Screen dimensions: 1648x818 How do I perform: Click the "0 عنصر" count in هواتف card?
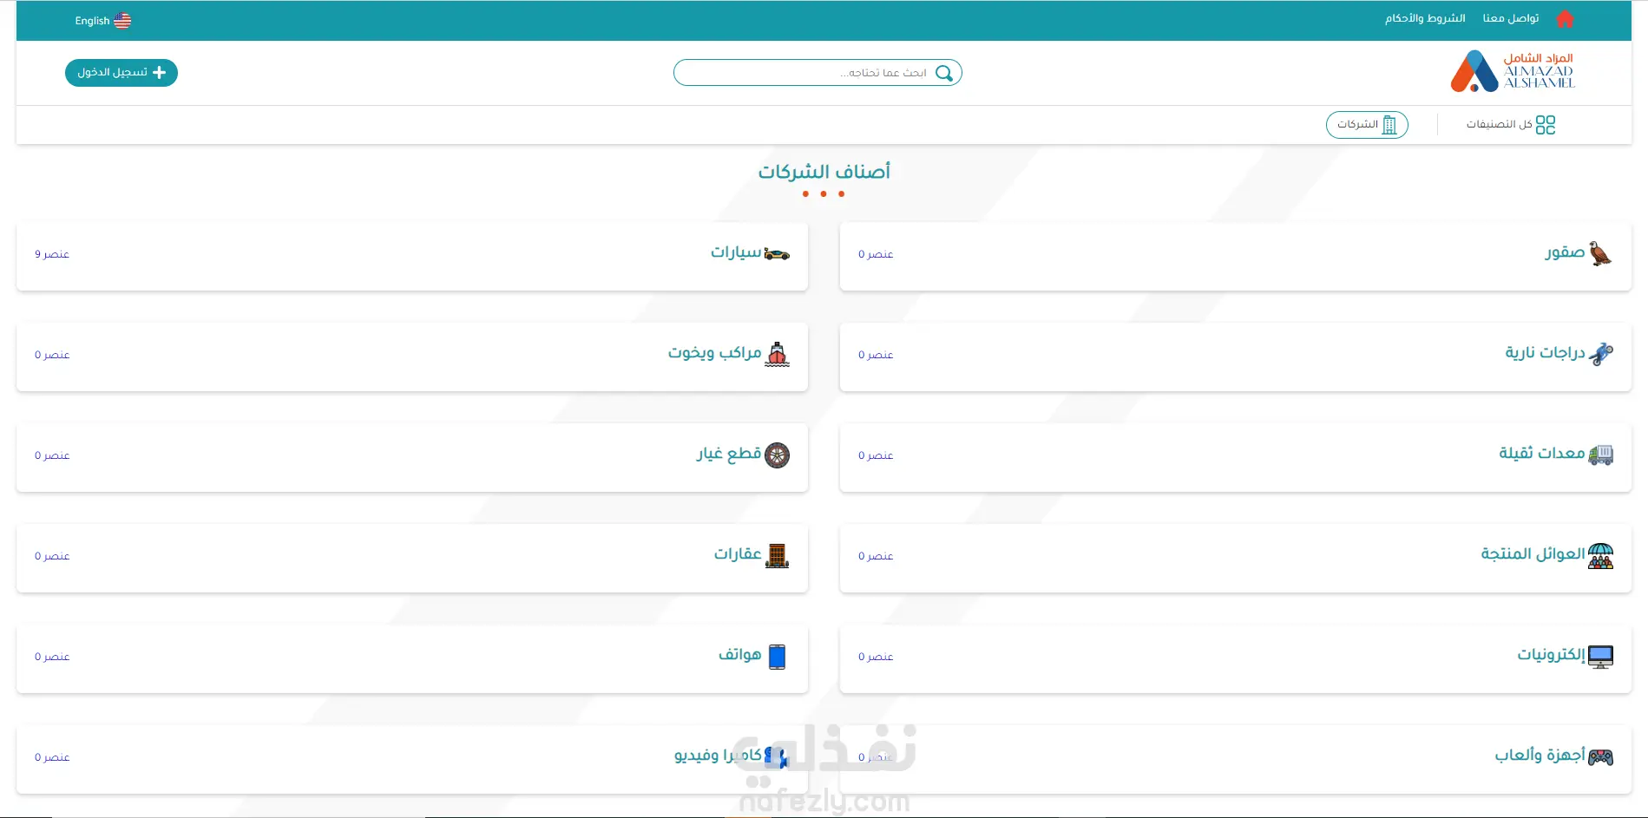coord(52,657)
